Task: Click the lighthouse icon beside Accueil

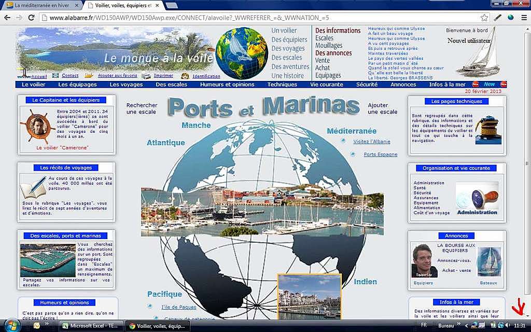Action: tap(24, 74)
